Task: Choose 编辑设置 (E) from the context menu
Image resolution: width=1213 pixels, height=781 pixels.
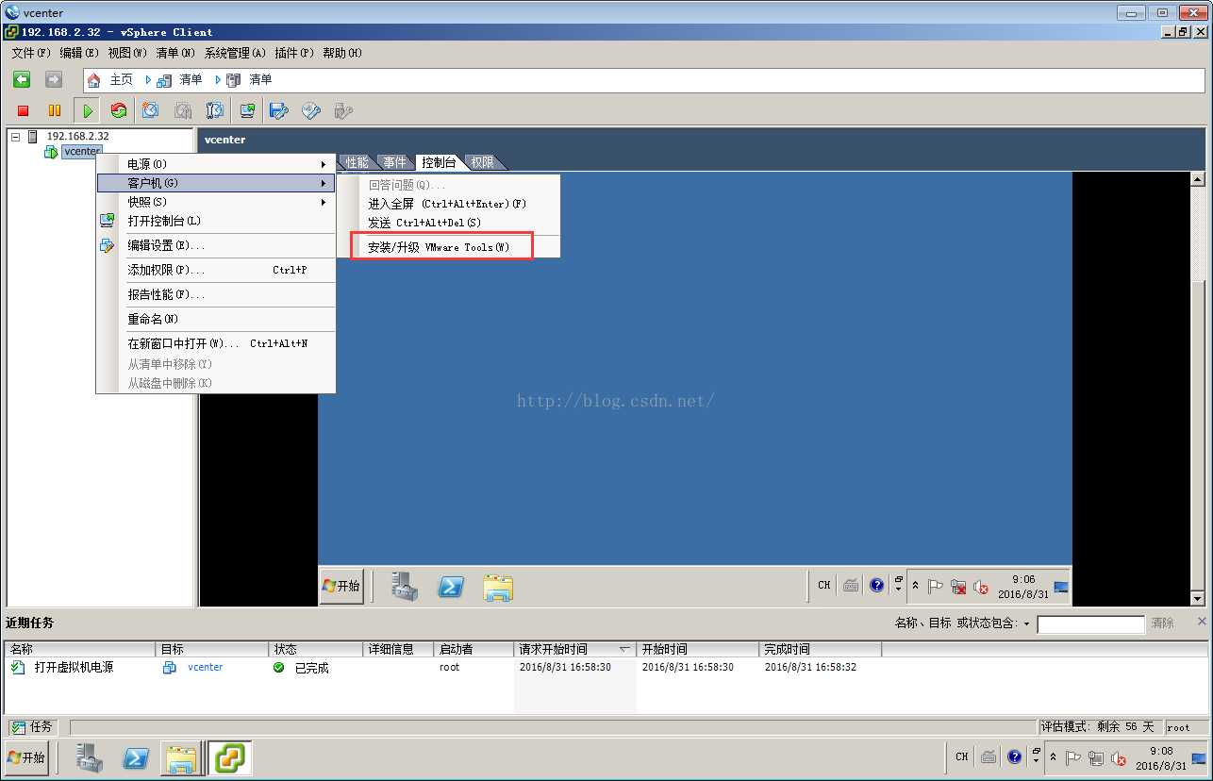Action: 216,245
